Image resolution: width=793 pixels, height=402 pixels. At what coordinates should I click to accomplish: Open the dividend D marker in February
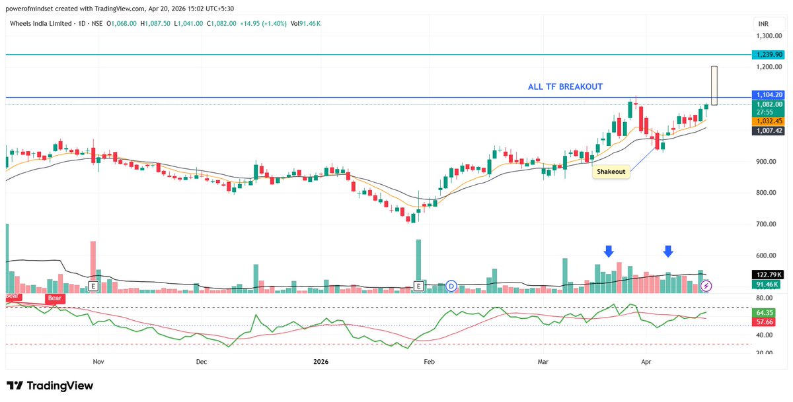pos(451,286)
